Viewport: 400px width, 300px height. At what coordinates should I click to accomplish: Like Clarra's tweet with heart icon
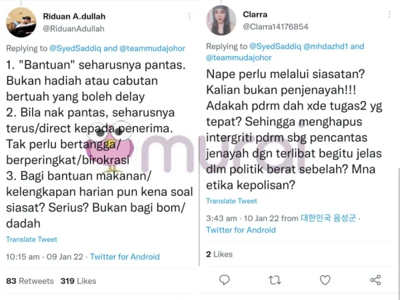pos(325,280)
